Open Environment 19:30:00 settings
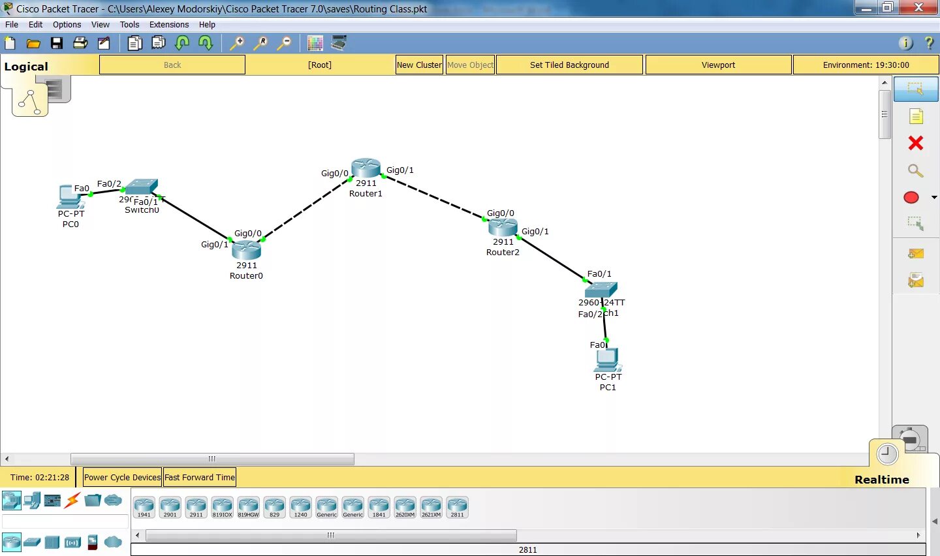Viewport: 940px width, 556px height. (x=866, y=65)
